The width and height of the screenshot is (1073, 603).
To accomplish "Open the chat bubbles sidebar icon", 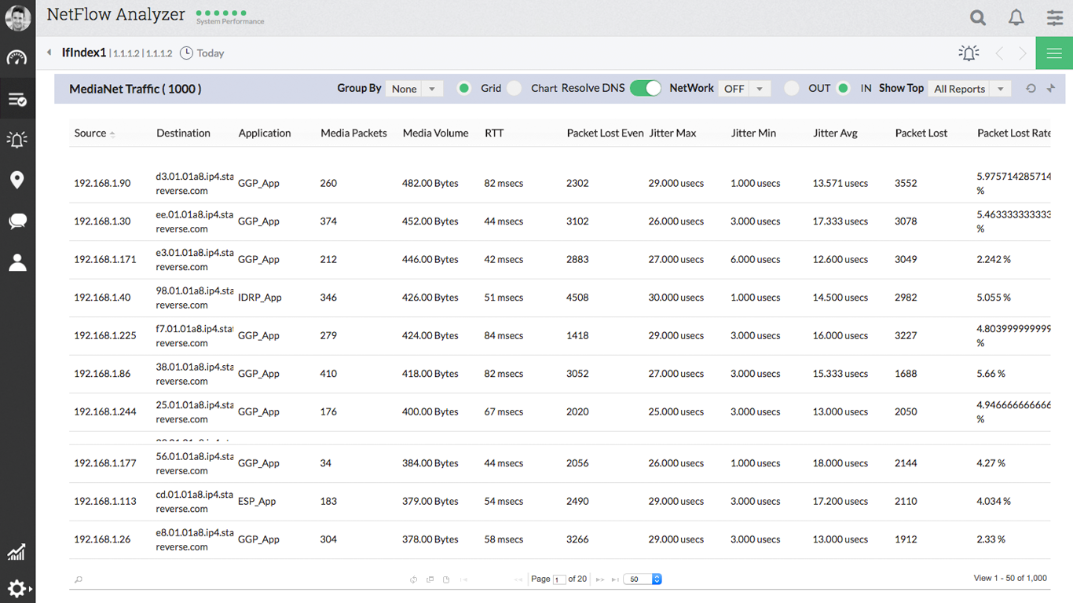I will click(x=17, y=221).
